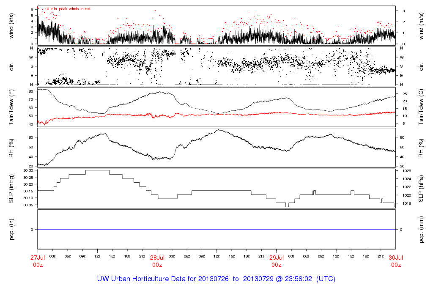Click the '10 min. peak winds in red' legend note
This screenshot has height=296, width=433.
[x=67, y=9]
